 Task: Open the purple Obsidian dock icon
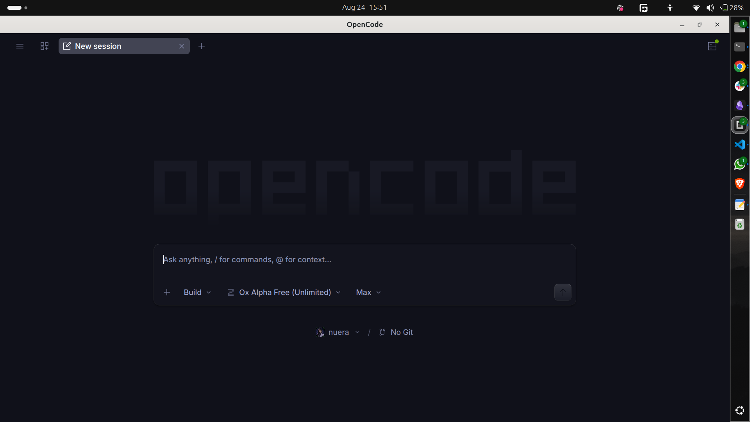point(739,105)
